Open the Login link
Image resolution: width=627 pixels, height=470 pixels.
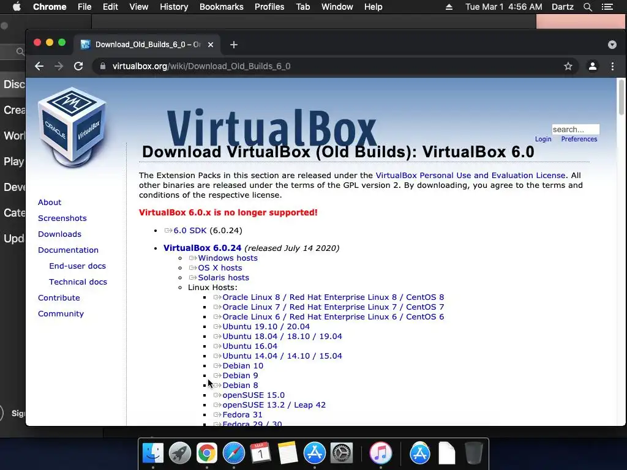click(543, 139)
